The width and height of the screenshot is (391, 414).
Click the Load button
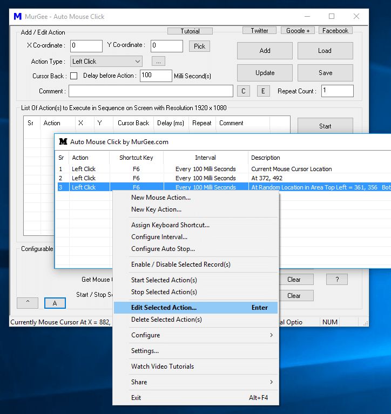tap(325, 51)
